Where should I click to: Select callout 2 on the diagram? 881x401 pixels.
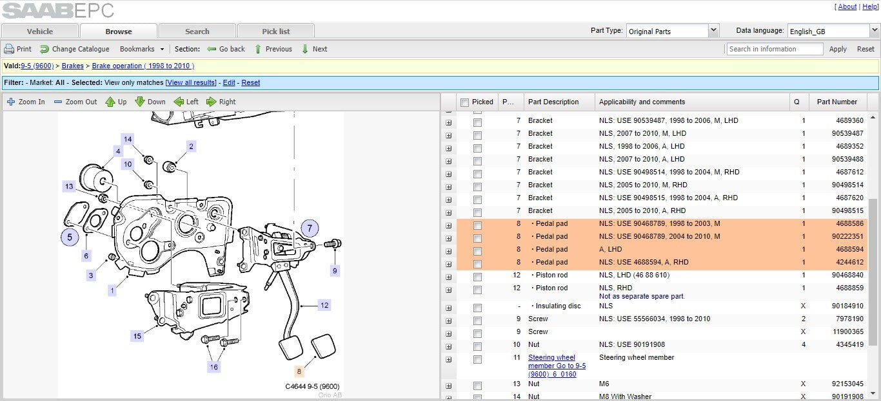(x=192, y=147)
